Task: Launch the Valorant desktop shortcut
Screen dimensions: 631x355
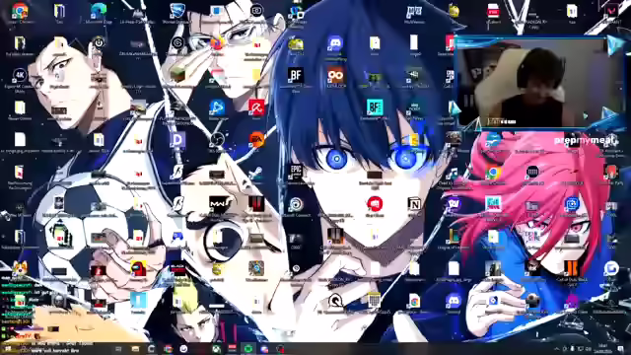Action: point(611,11)
